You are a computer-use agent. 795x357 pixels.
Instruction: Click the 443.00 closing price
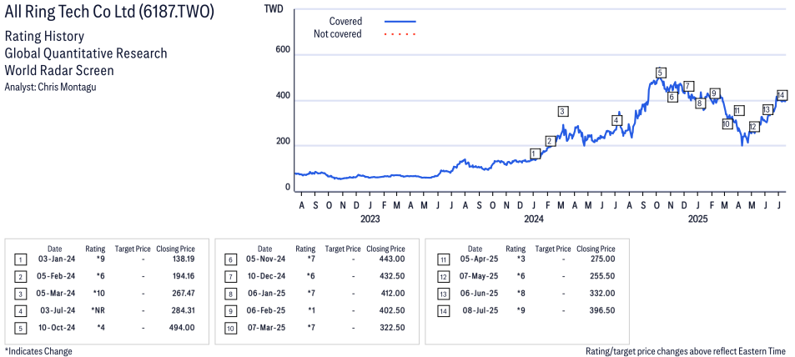[x=392, y=259]
